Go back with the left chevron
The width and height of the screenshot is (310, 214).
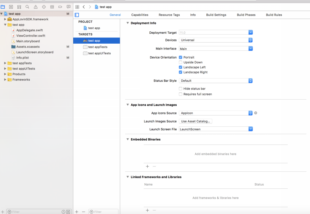point(84,7)
